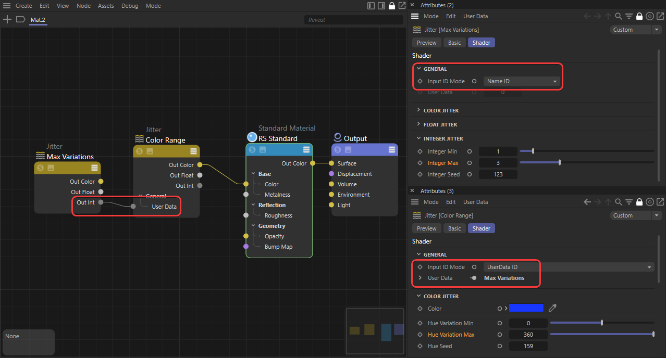The width and height of the screenshot is (666, 358).
Task: Switch to the Mat.2 tab
Action: 38,20
